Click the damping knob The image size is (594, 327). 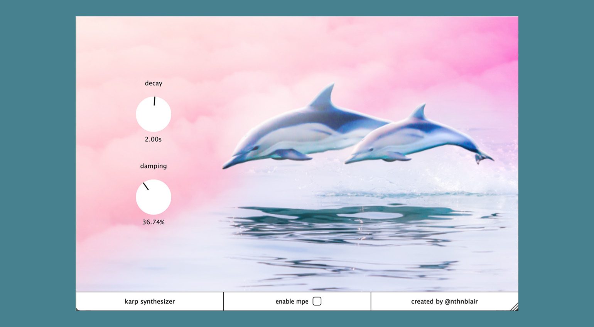coord(154,197)
